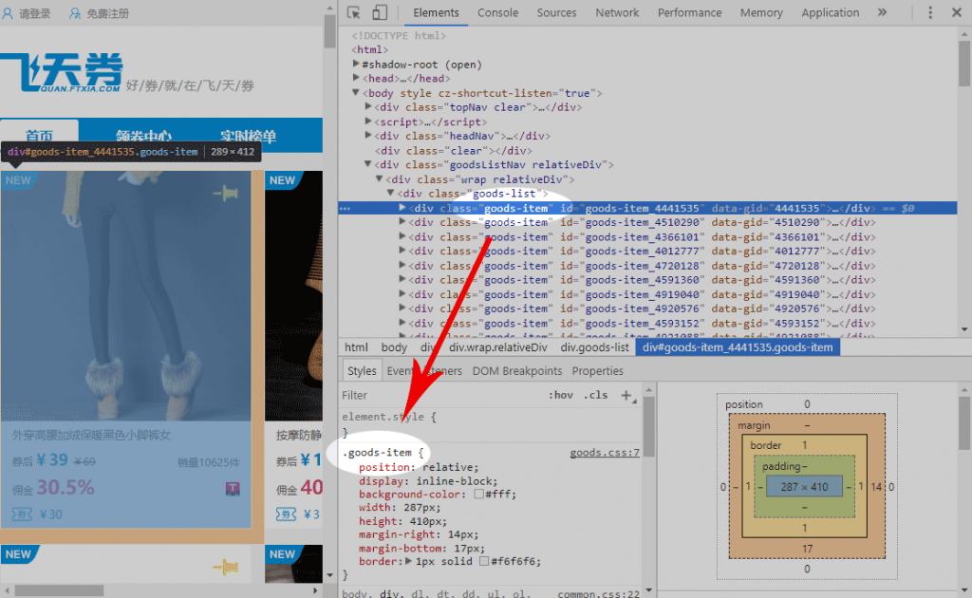The width and height of the screenshot is (972, 598).
Task: Expand the border shorthand property triangle
Action: 409,562
